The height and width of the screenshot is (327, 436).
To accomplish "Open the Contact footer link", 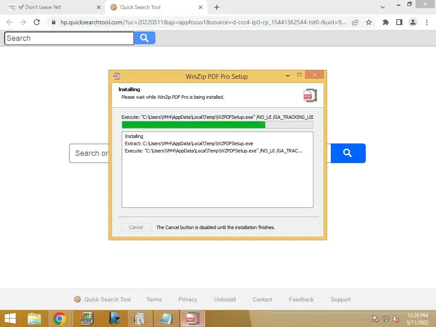I will point(262,299).
